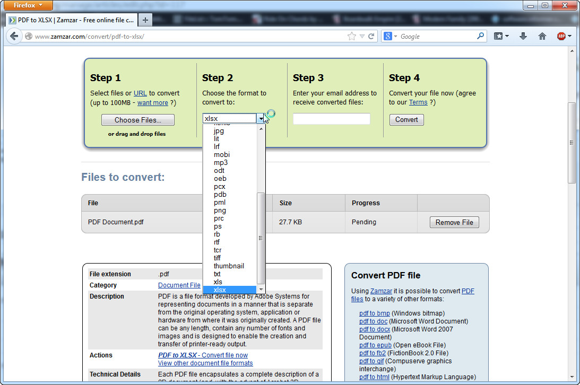The width and height of the screenshot is (580, 385).
Task: Click PDF Document.pdf file name
Action: pyautogui.click(x=116, y=222)
